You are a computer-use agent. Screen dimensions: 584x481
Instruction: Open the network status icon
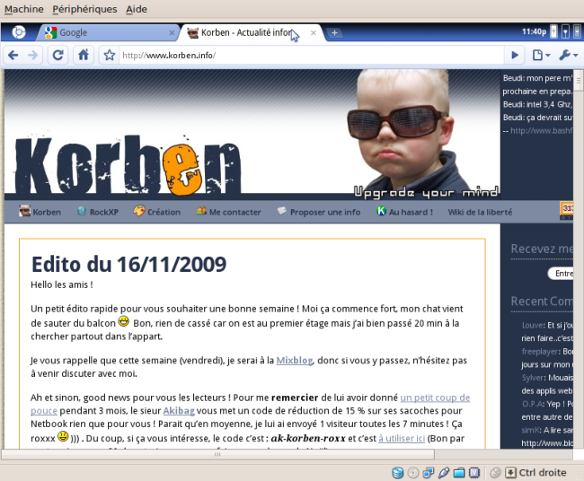(x=565, y=32)
